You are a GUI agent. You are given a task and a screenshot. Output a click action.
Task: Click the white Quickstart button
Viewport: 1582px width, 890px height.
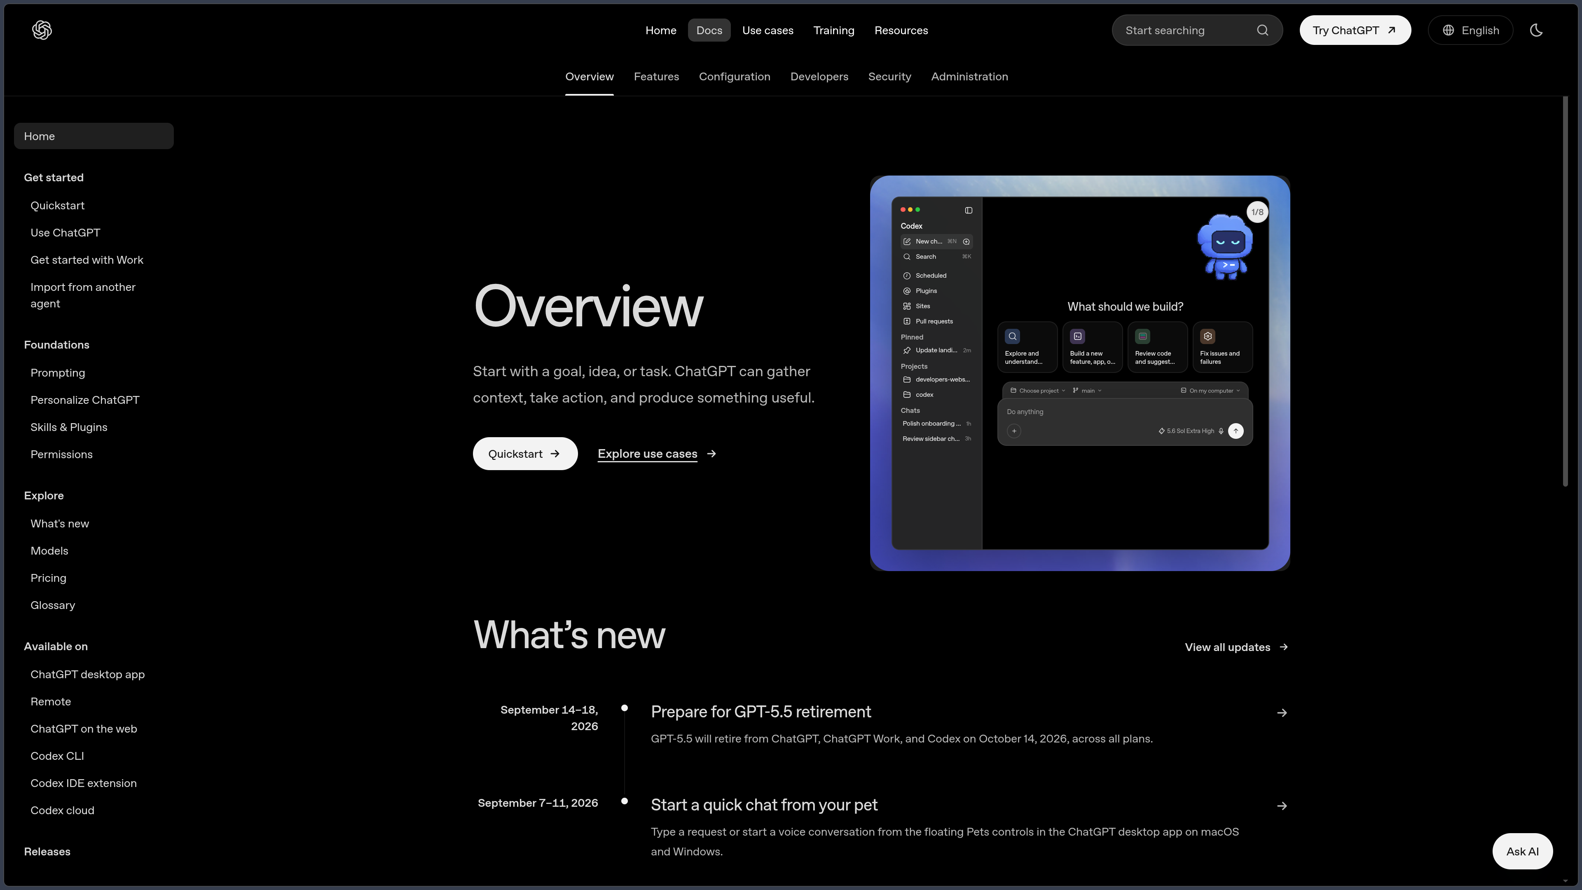tap(525, 454)
